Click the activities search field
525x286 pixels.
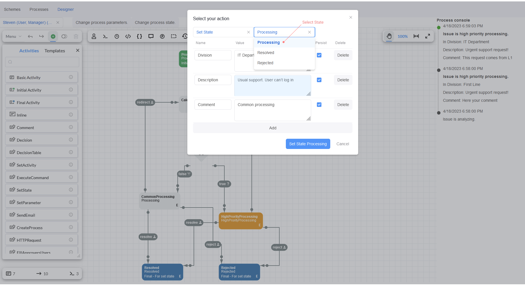[x=42, y=62]
